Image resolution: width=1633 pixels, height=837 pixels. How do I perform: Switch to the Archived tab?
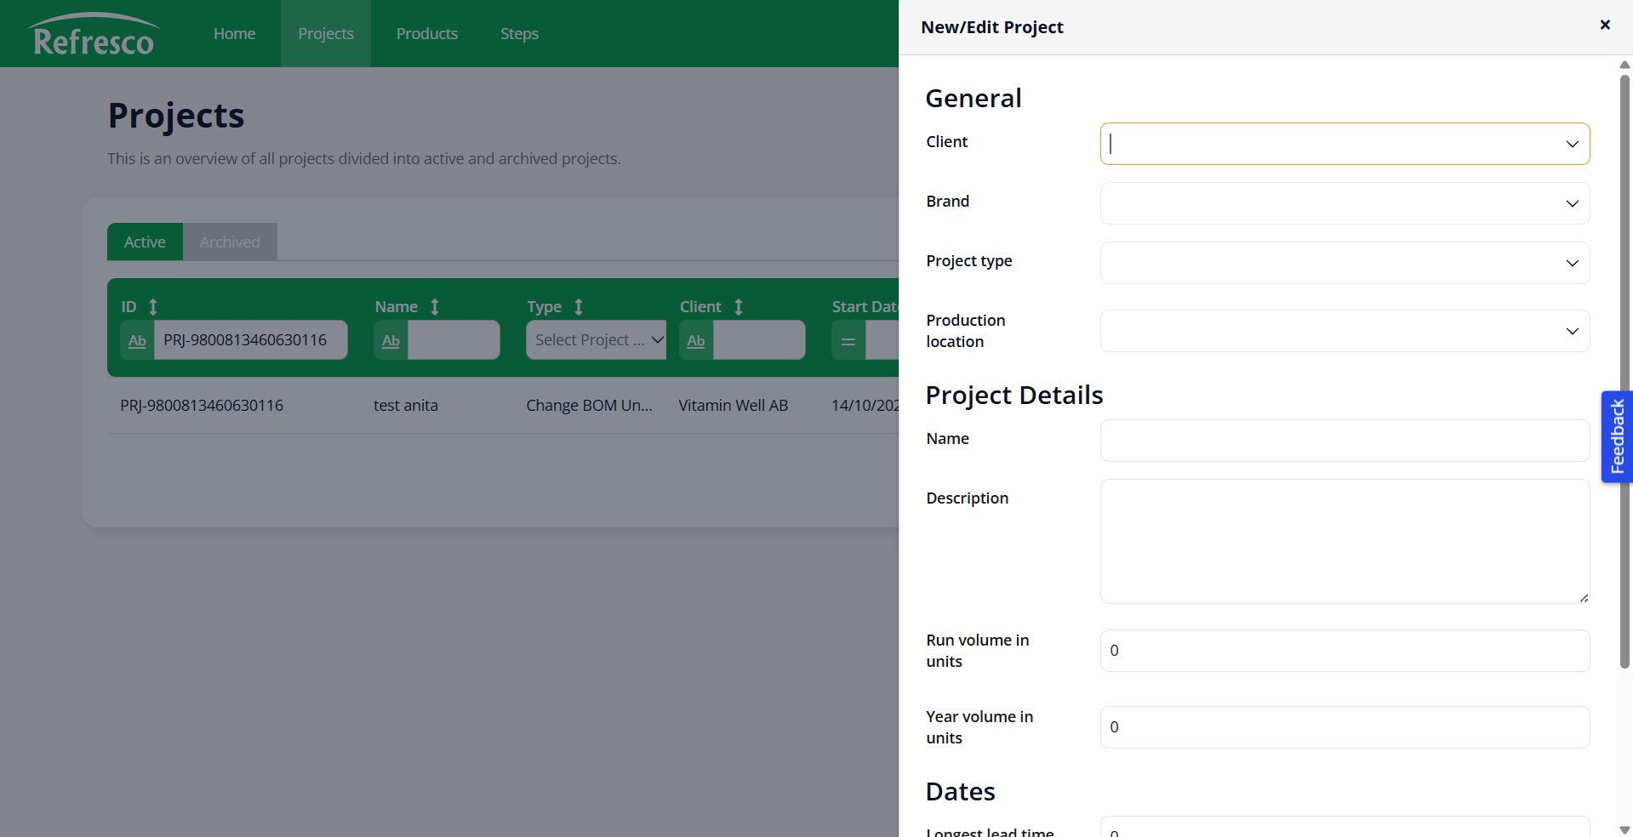coord(230,242)
